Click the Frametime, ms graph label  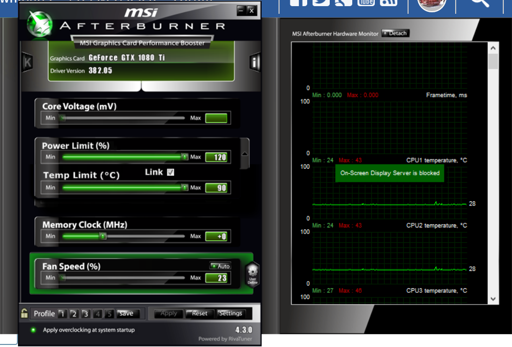[x=446, y=95]
